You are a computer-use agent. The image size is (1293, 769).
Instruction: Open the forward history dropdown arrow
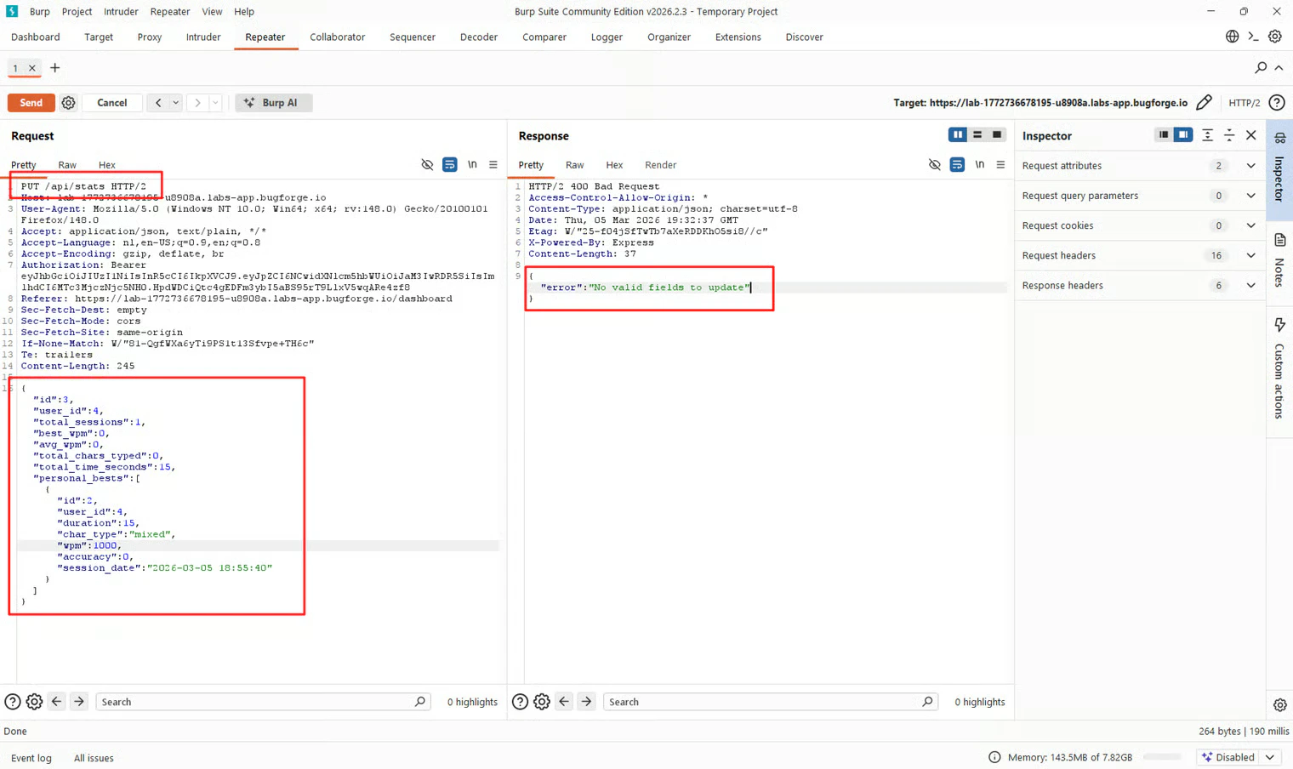click(x=215, y=103)
